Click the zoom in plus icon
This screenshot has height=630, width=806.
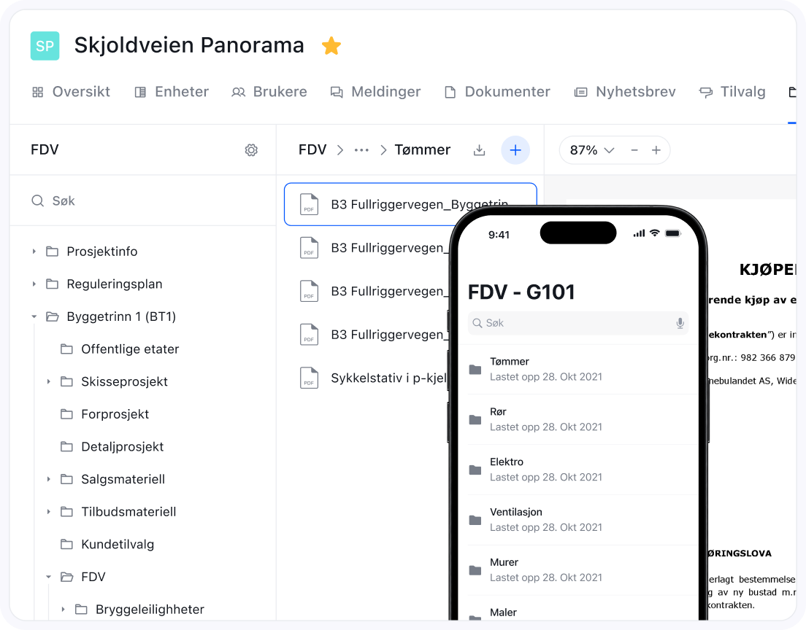[x=656, y=150]
